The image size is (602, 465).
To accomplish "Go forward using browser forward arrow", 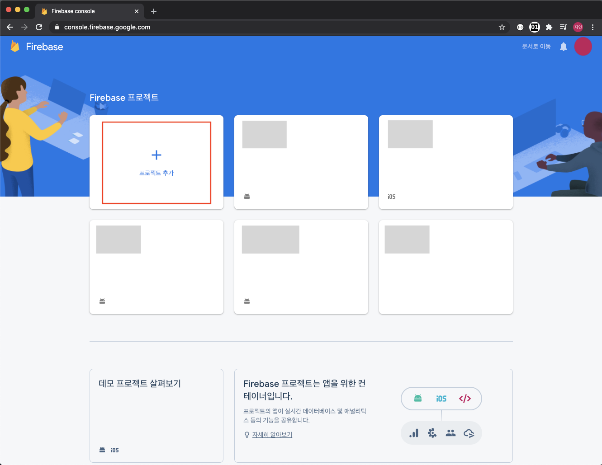I will (x=24, y=27).
